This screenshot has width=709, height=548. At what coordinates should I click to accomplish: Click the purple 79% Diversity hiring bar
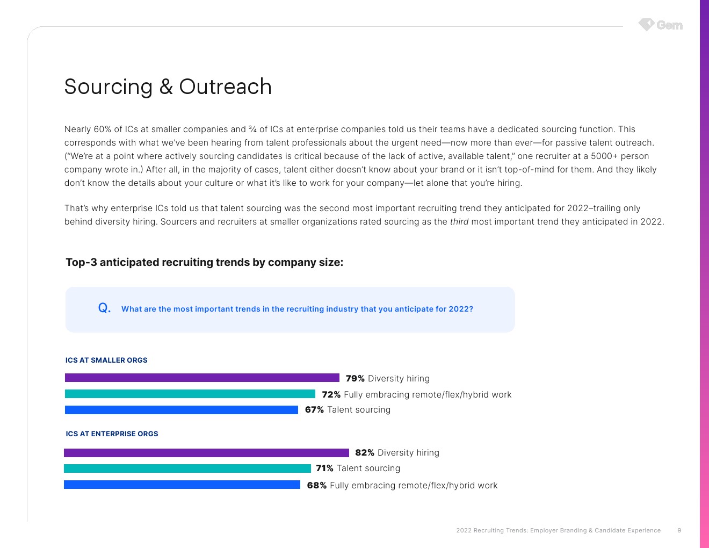pyautogui.click(x=202, y=378)
